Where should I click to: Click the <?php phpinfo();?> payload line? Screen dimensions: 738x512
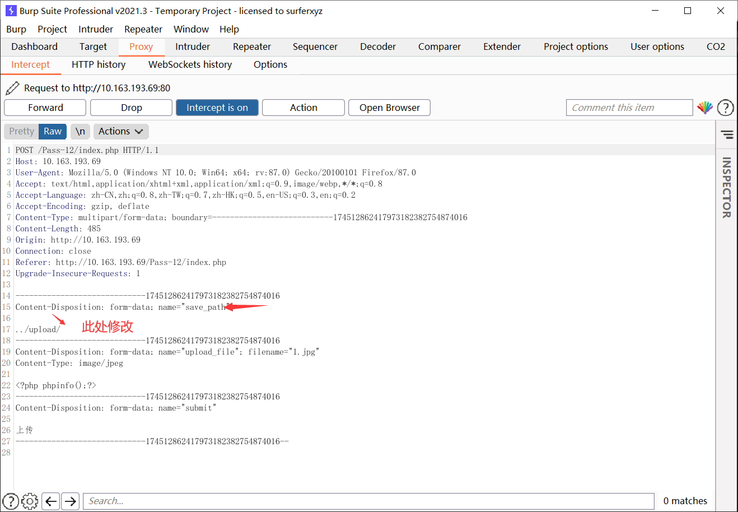tap(56, 385)
